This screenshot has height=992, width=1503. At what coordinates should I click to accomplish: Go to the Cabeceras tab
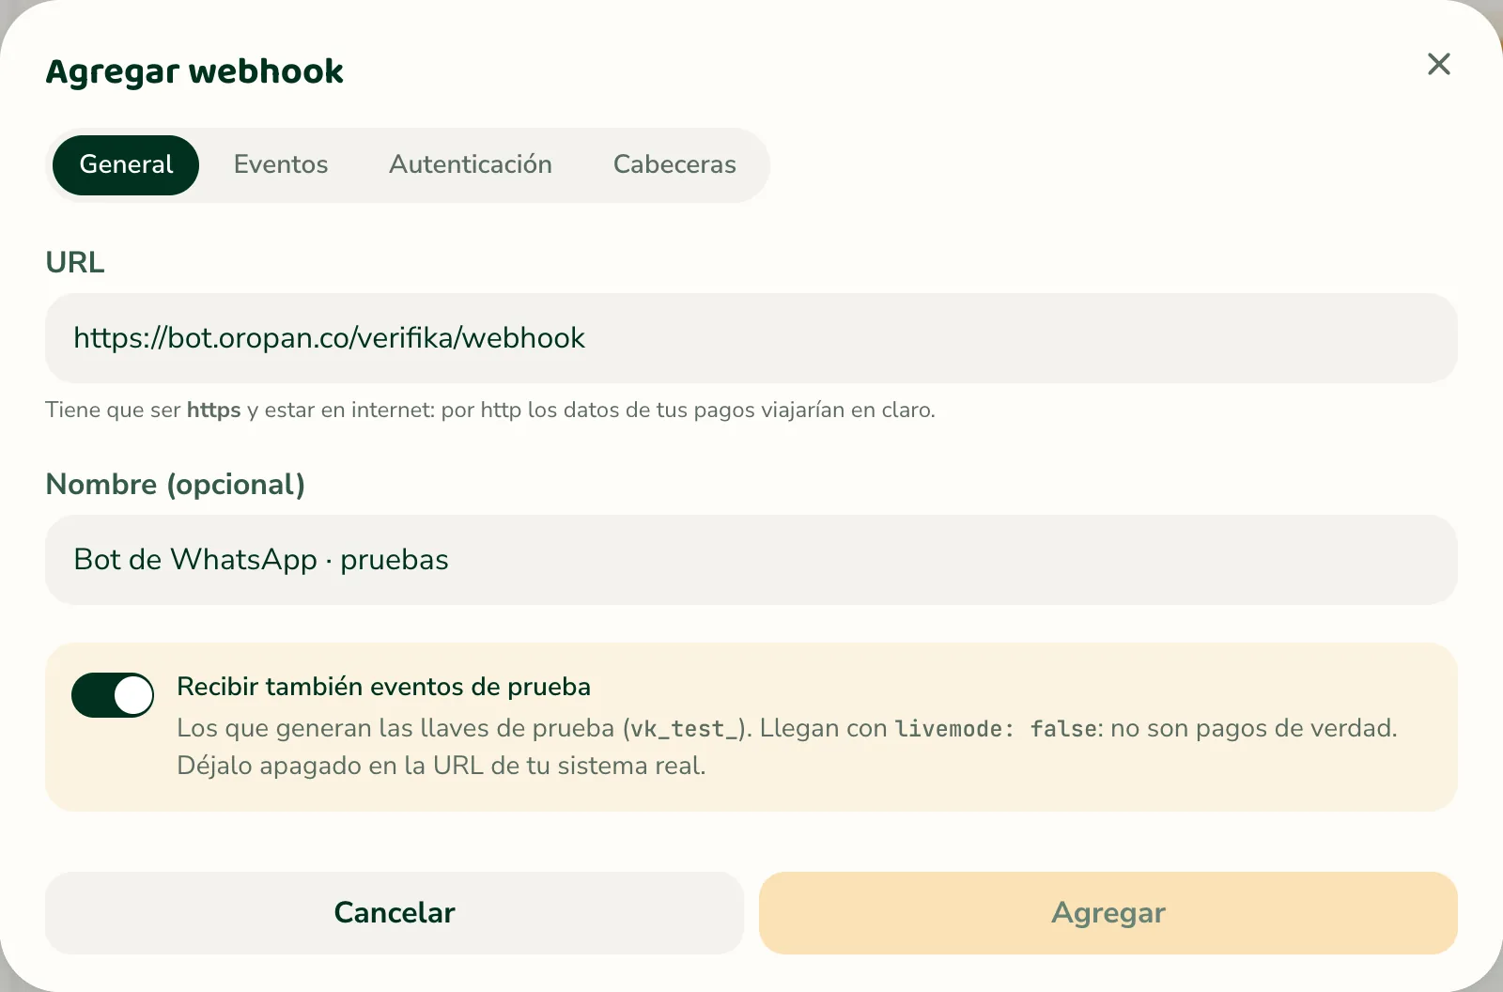point(674,165)
